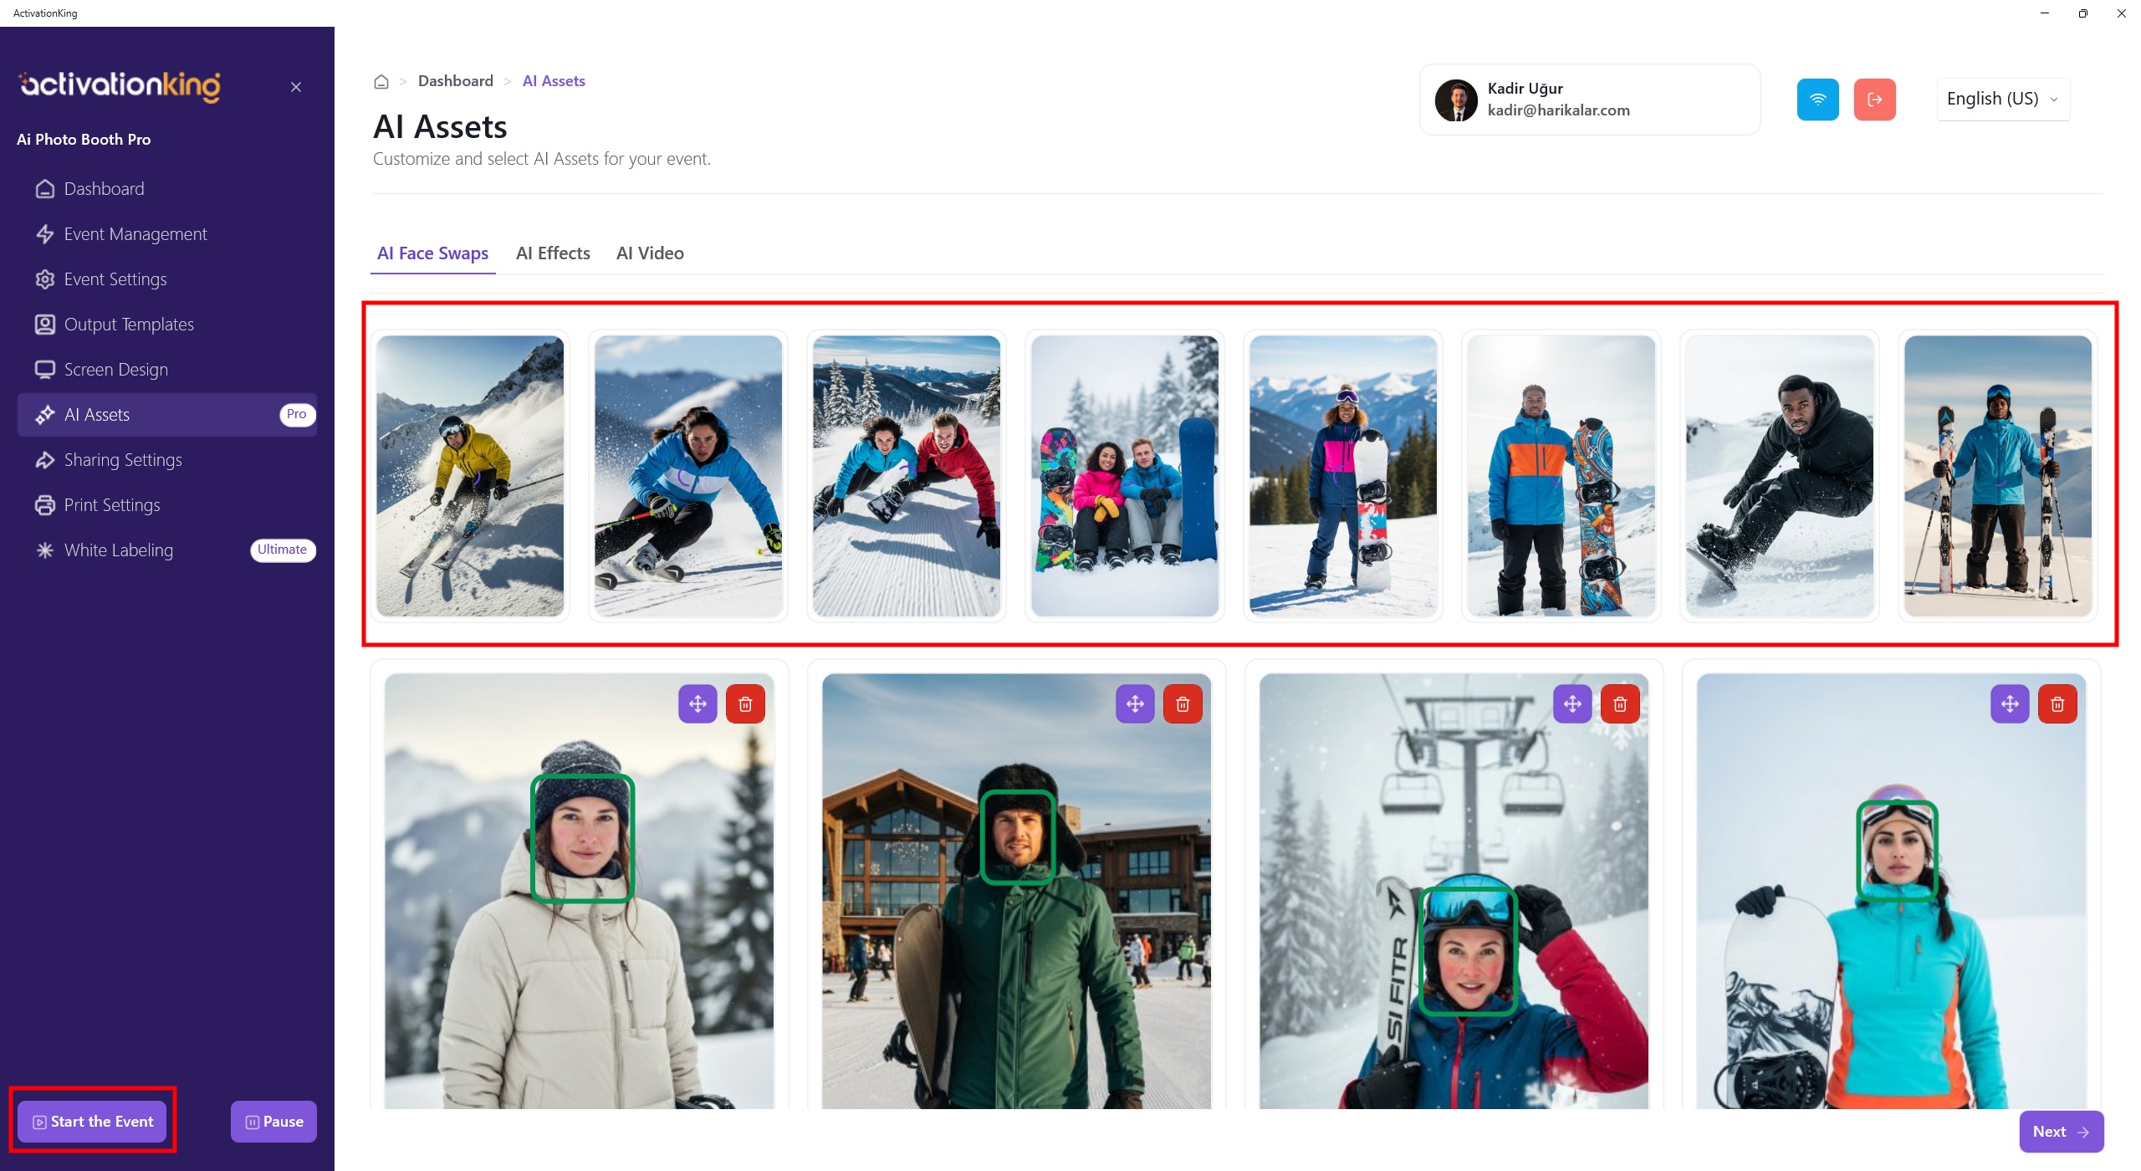This screenshot has width=2141, height=1171.
Task: Select the thumbnail with two snowboarders sitting
Action: pos(1124,476)
